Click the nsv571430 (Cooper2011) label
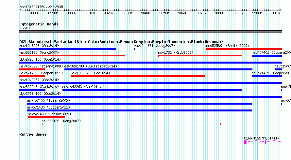Image resolution: width=291 pixels, height=160 pixels. pos(48,107)
